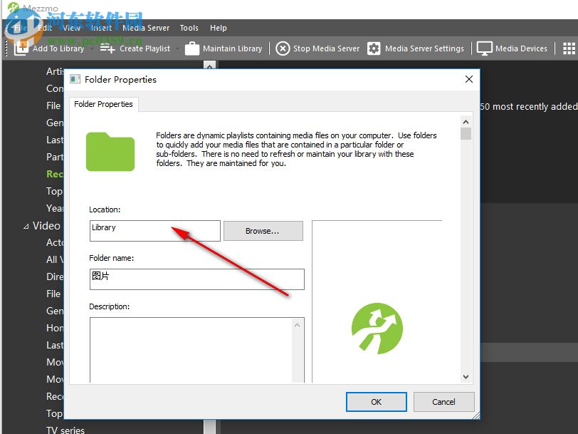Click the Media Devices label
Screen dimensions: 578x434
tap(521, 48)
